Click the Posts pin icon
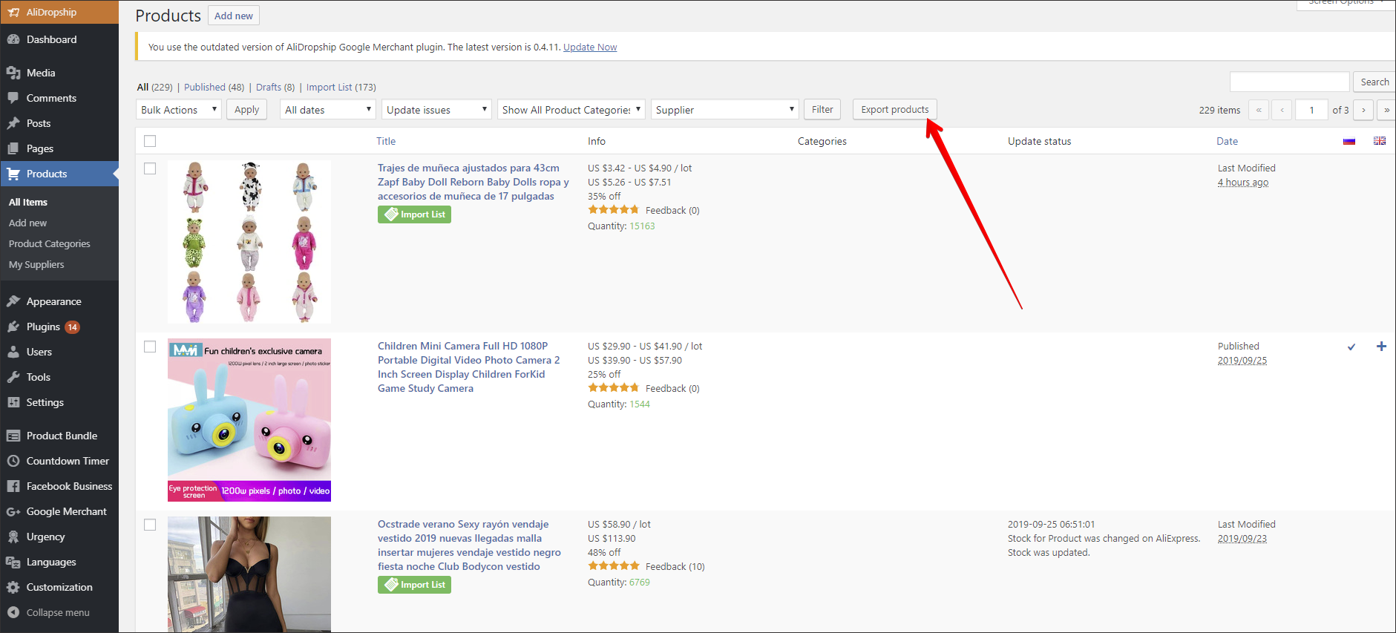1396x633 pixels. (x=13, y=123)
